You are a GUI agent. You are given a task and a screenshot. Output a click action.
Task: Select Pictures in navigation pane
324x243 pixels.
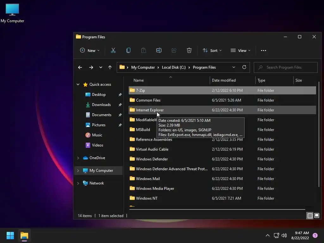point(99,125)
